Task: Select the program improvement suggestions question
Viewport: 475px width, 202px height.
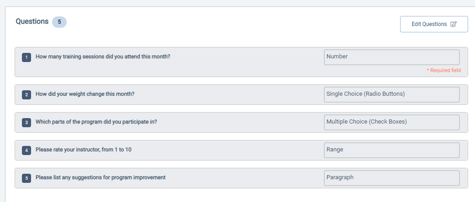Action: tap(100, 178)
